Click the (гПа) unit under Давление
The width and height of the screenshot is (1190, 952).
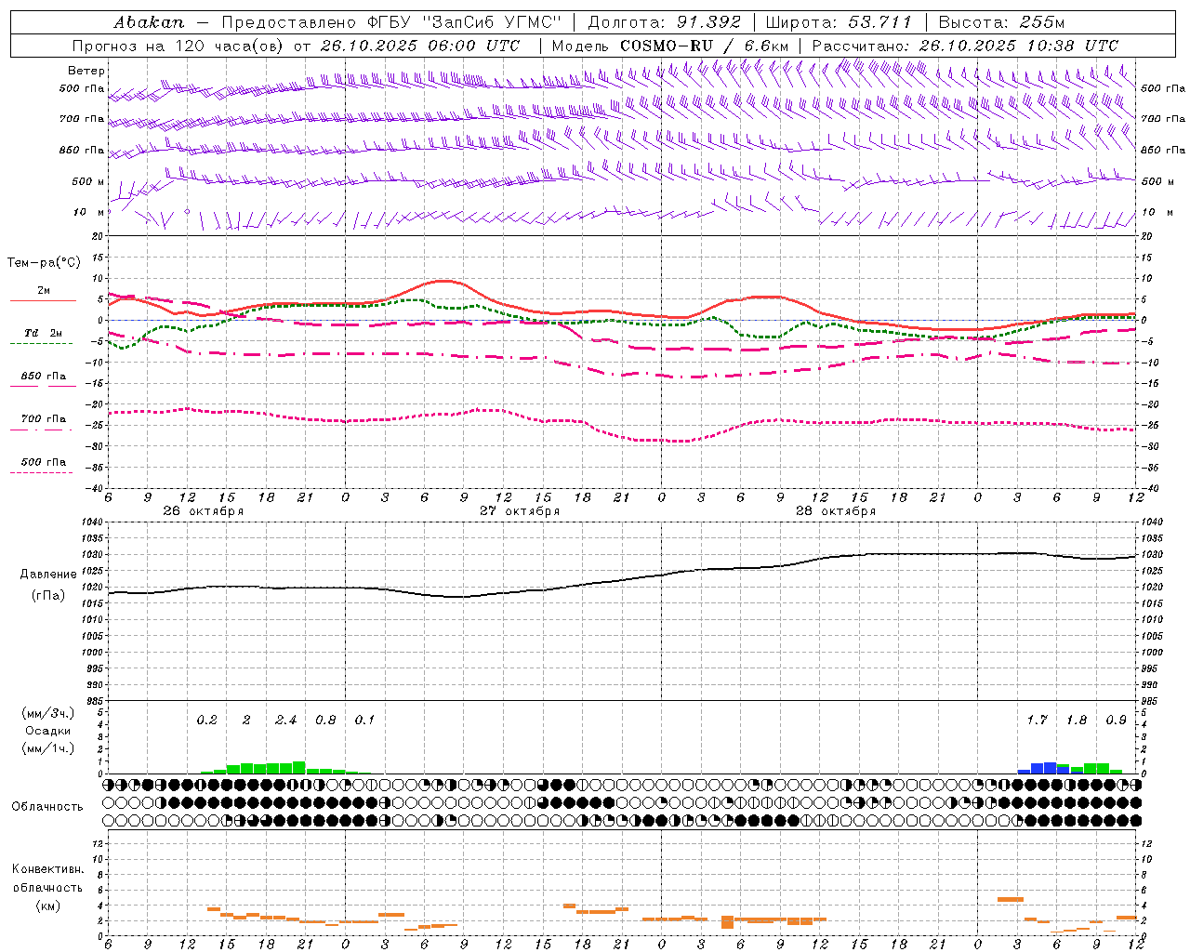[x=48, y=596]
